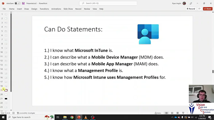Screen dimensions: 214x120
Task: Click the pen/coming soon icon in the title bar
Action: (x=191, y=3)
